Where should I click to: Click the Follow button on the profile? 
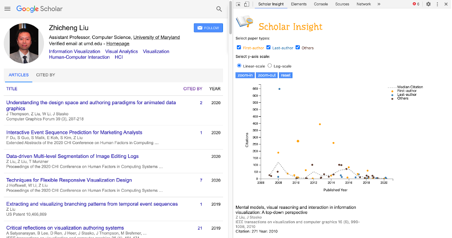[x=208, y=28]
